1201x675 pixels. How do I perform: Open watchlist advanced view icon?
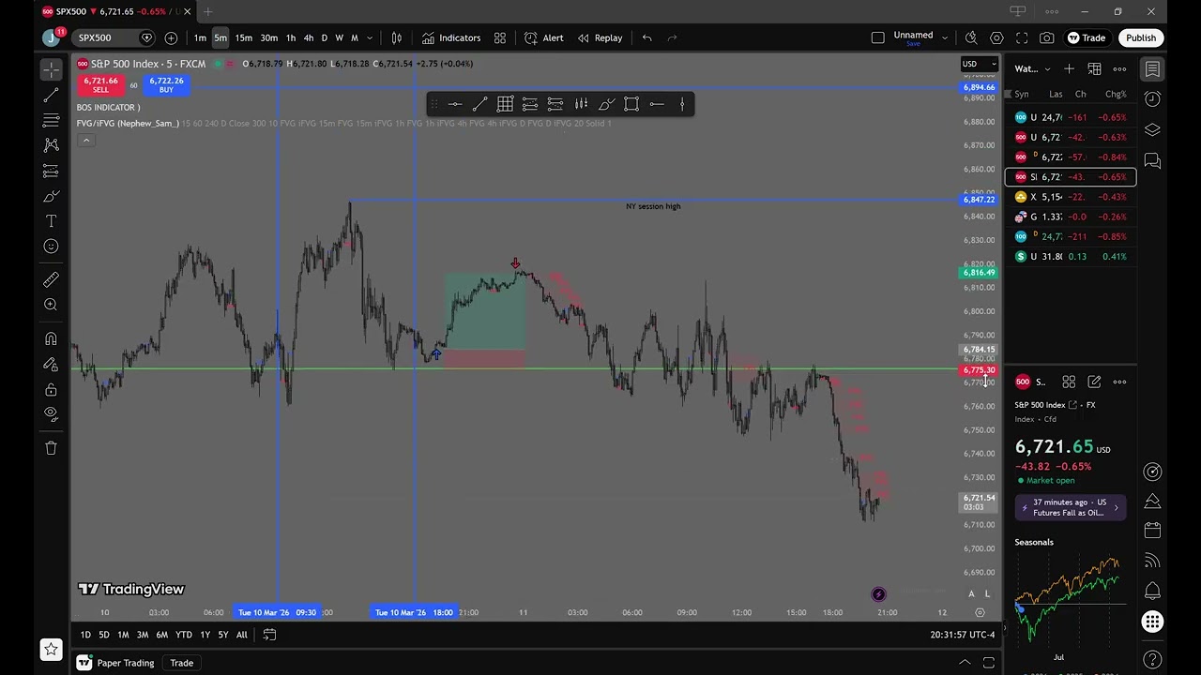1094,69
